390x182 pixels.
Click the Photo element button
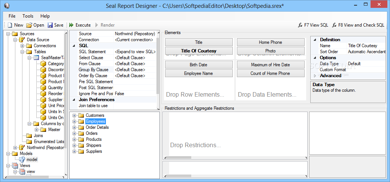271,51
